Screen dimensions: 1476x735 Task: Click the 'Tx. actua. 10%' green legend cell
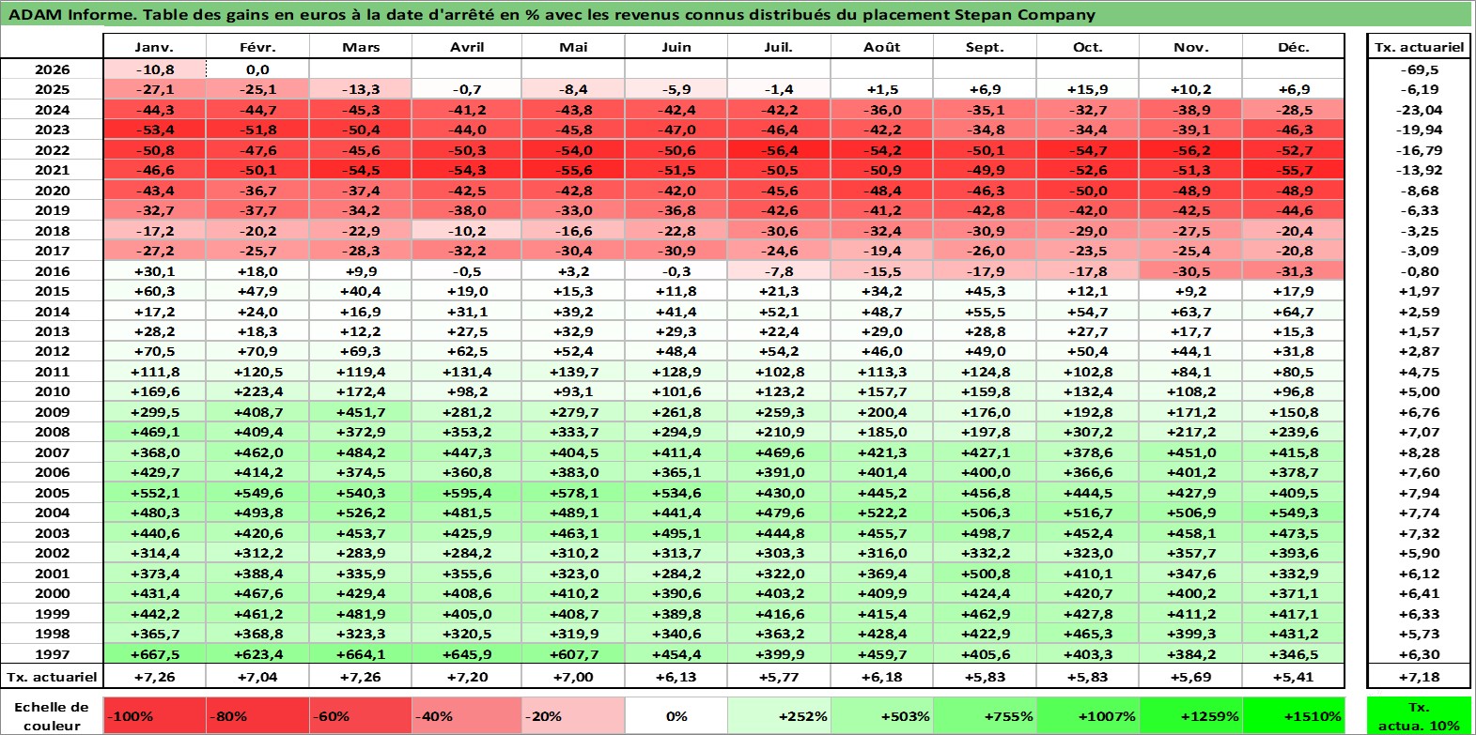(x=1419, y=716)
